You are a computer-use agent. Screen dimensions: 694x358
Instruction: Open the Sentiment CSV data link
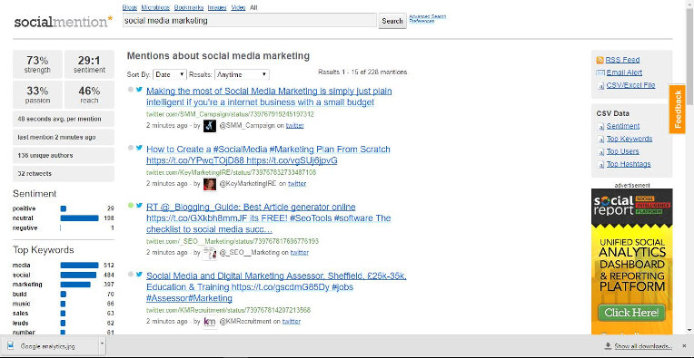pyautogui.click(x=623, y=126)
